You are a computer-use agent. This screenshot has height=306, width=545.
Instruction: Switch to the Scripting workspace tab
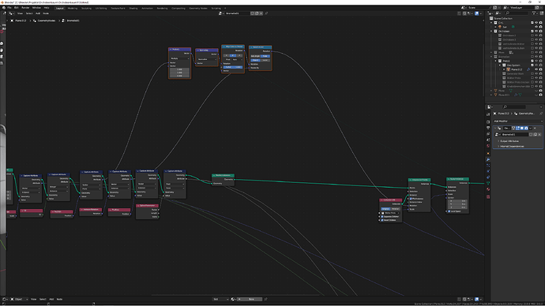click(216, 8)
